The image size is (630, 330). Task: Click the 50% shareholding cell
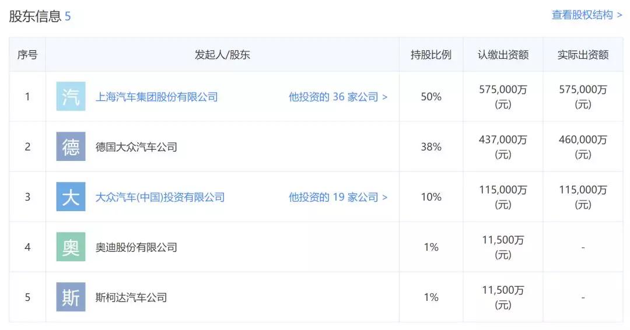click(431, 97)
